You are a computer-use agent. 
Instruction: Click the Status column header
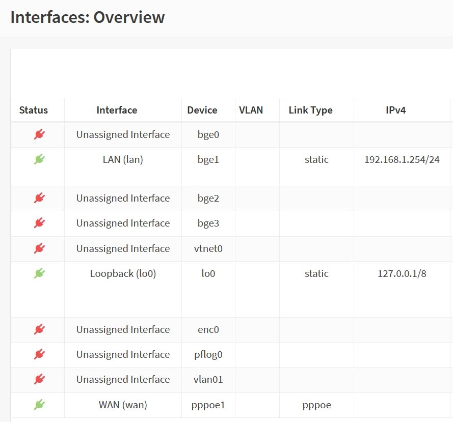pyautogui.click(x=34, y=110)
